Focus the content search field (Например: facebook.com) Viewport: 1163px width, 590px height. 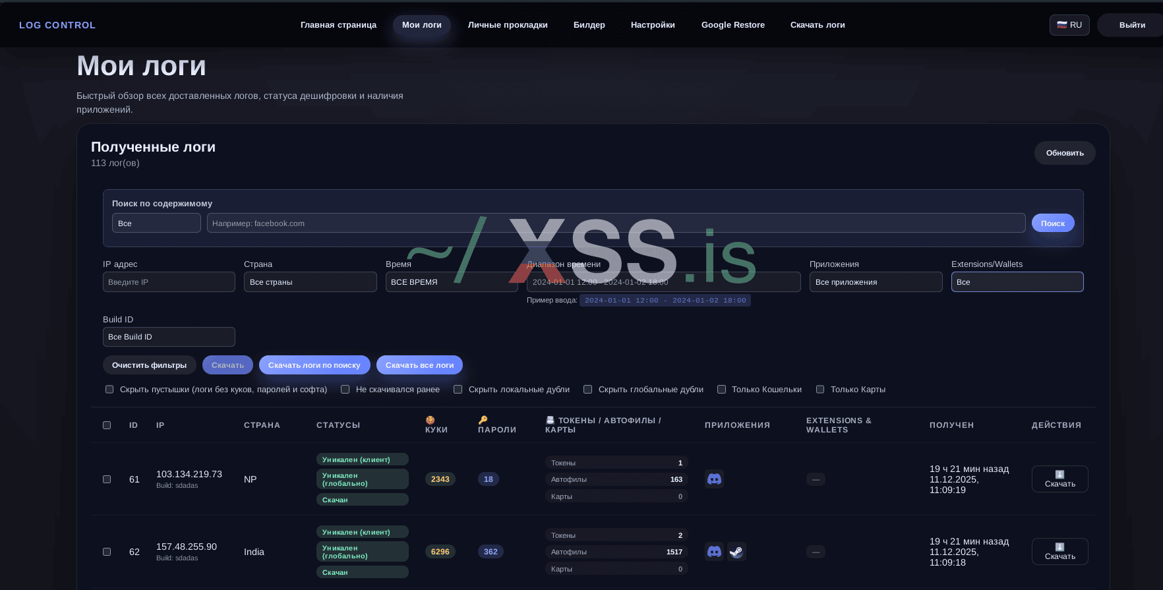[616, 223]
